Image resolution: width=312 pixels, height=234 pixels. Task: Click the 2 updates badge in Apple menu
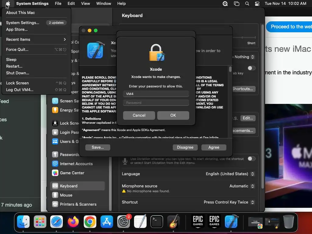point(56,23)
